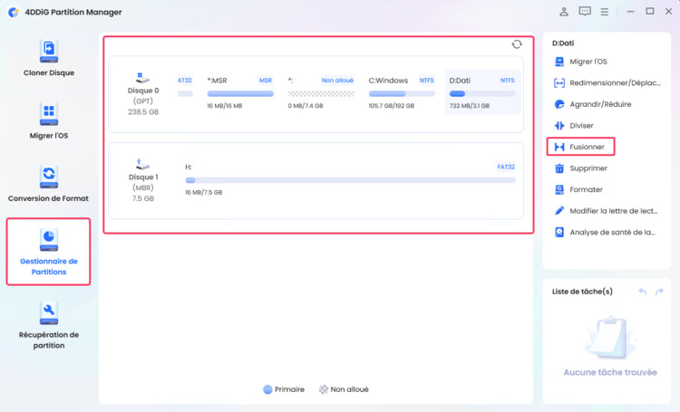
Task: Choose Fusionner label
Action: click(587, 147)
